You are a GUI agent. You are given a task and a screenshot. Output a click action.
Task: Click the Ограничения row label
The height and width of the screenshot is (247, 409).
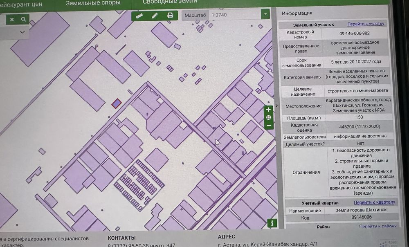click(306, 172)
